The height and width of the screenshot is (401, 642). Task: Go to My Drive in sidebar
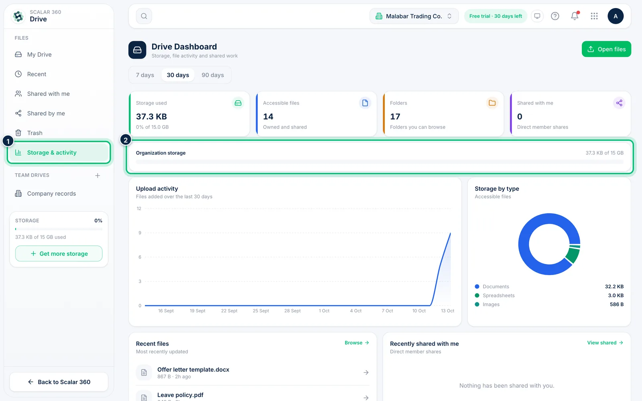(x=59, y=55)
